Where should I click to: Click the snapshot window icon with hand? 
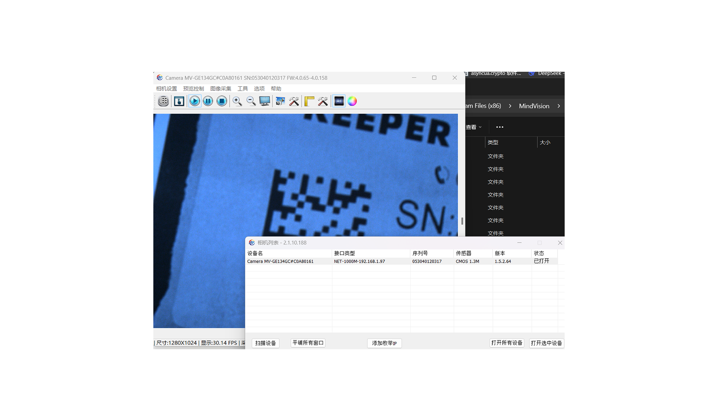coord(179,101)
